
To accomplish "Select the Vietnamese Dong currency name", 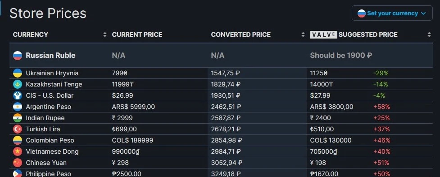I will pyautogui.click(x=52, y=151).
